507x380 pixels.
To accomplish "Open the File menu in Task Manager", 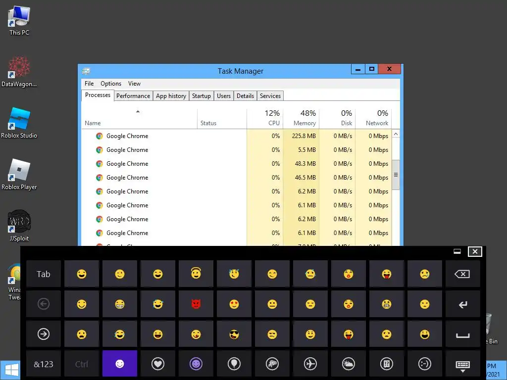I will coord(89,83).
